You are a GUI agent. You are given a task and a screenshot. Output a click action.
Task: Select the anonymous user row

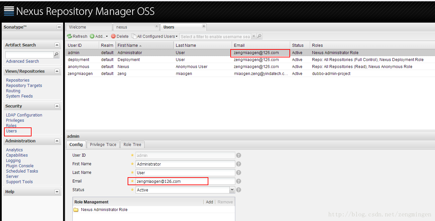click(250, 67)
